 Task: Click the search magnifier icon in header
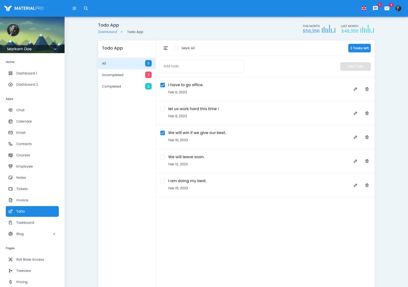[86, 8]
